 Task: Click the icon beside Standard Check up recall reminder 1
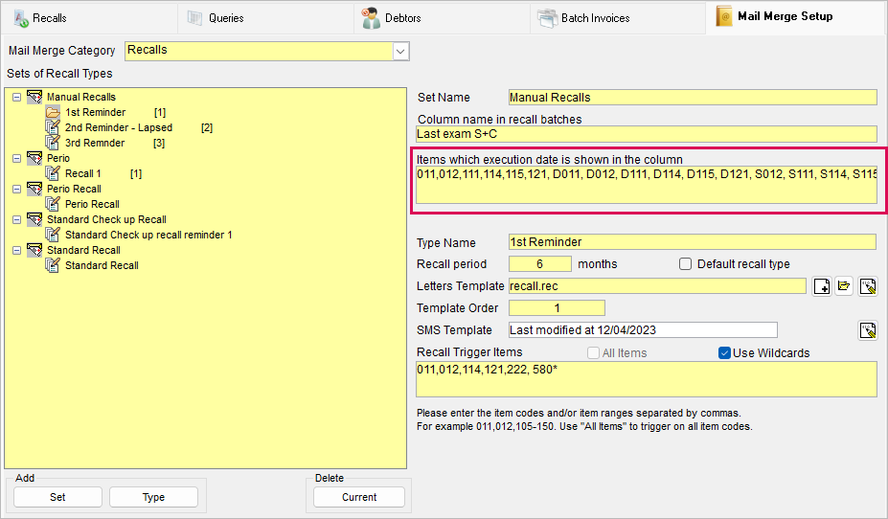click(53, 235)
